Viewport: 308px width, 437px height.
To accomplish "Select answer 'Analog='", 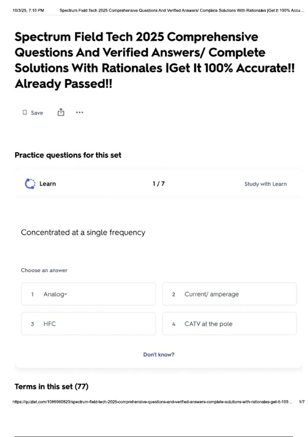I will point(88,294).
